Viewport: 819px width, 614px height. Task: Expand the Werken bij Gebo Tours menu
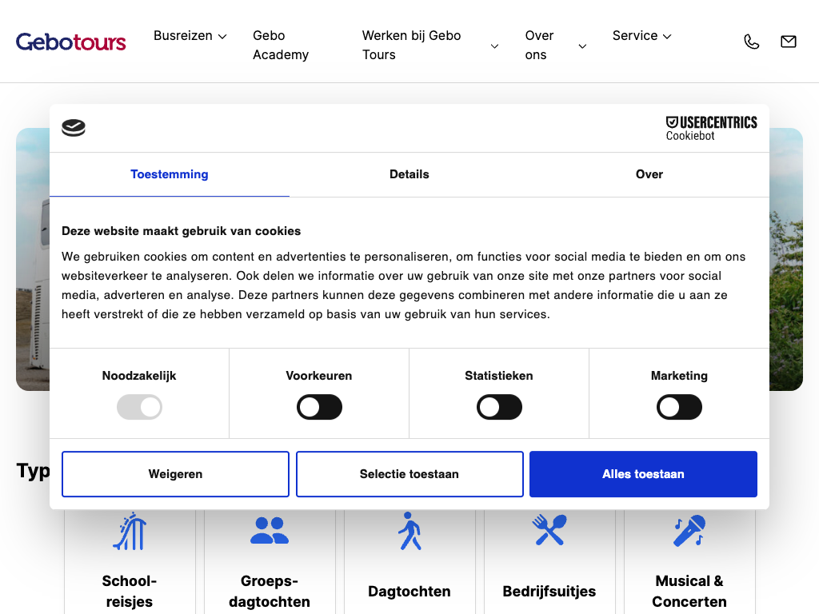tap(429, 46)
